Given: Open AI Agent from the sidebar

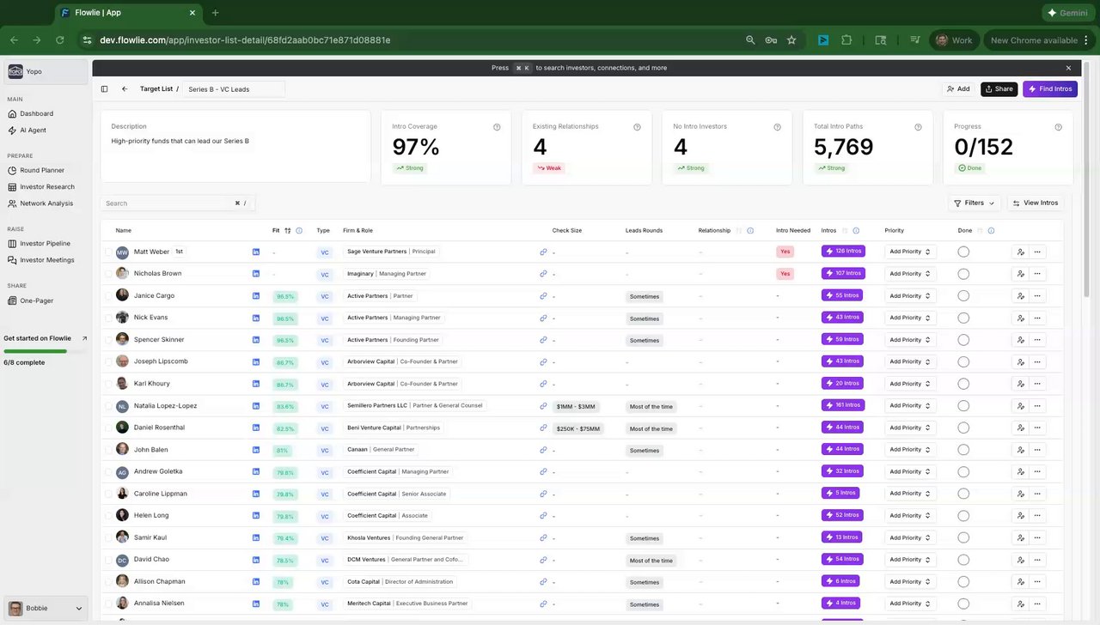Looking at the screenshot, I should click(34, 130).
